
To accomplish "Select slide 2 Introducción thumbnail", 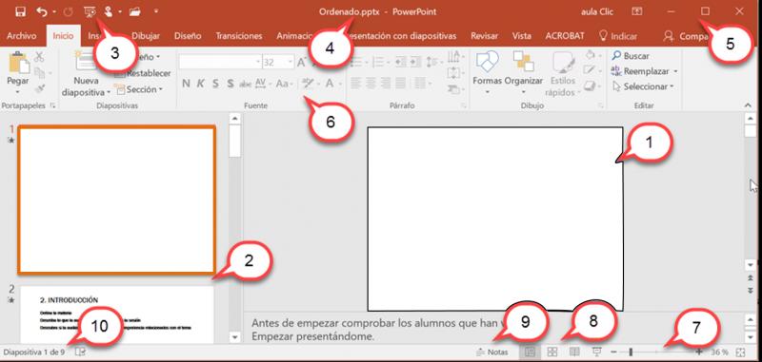I will (116, 314).
